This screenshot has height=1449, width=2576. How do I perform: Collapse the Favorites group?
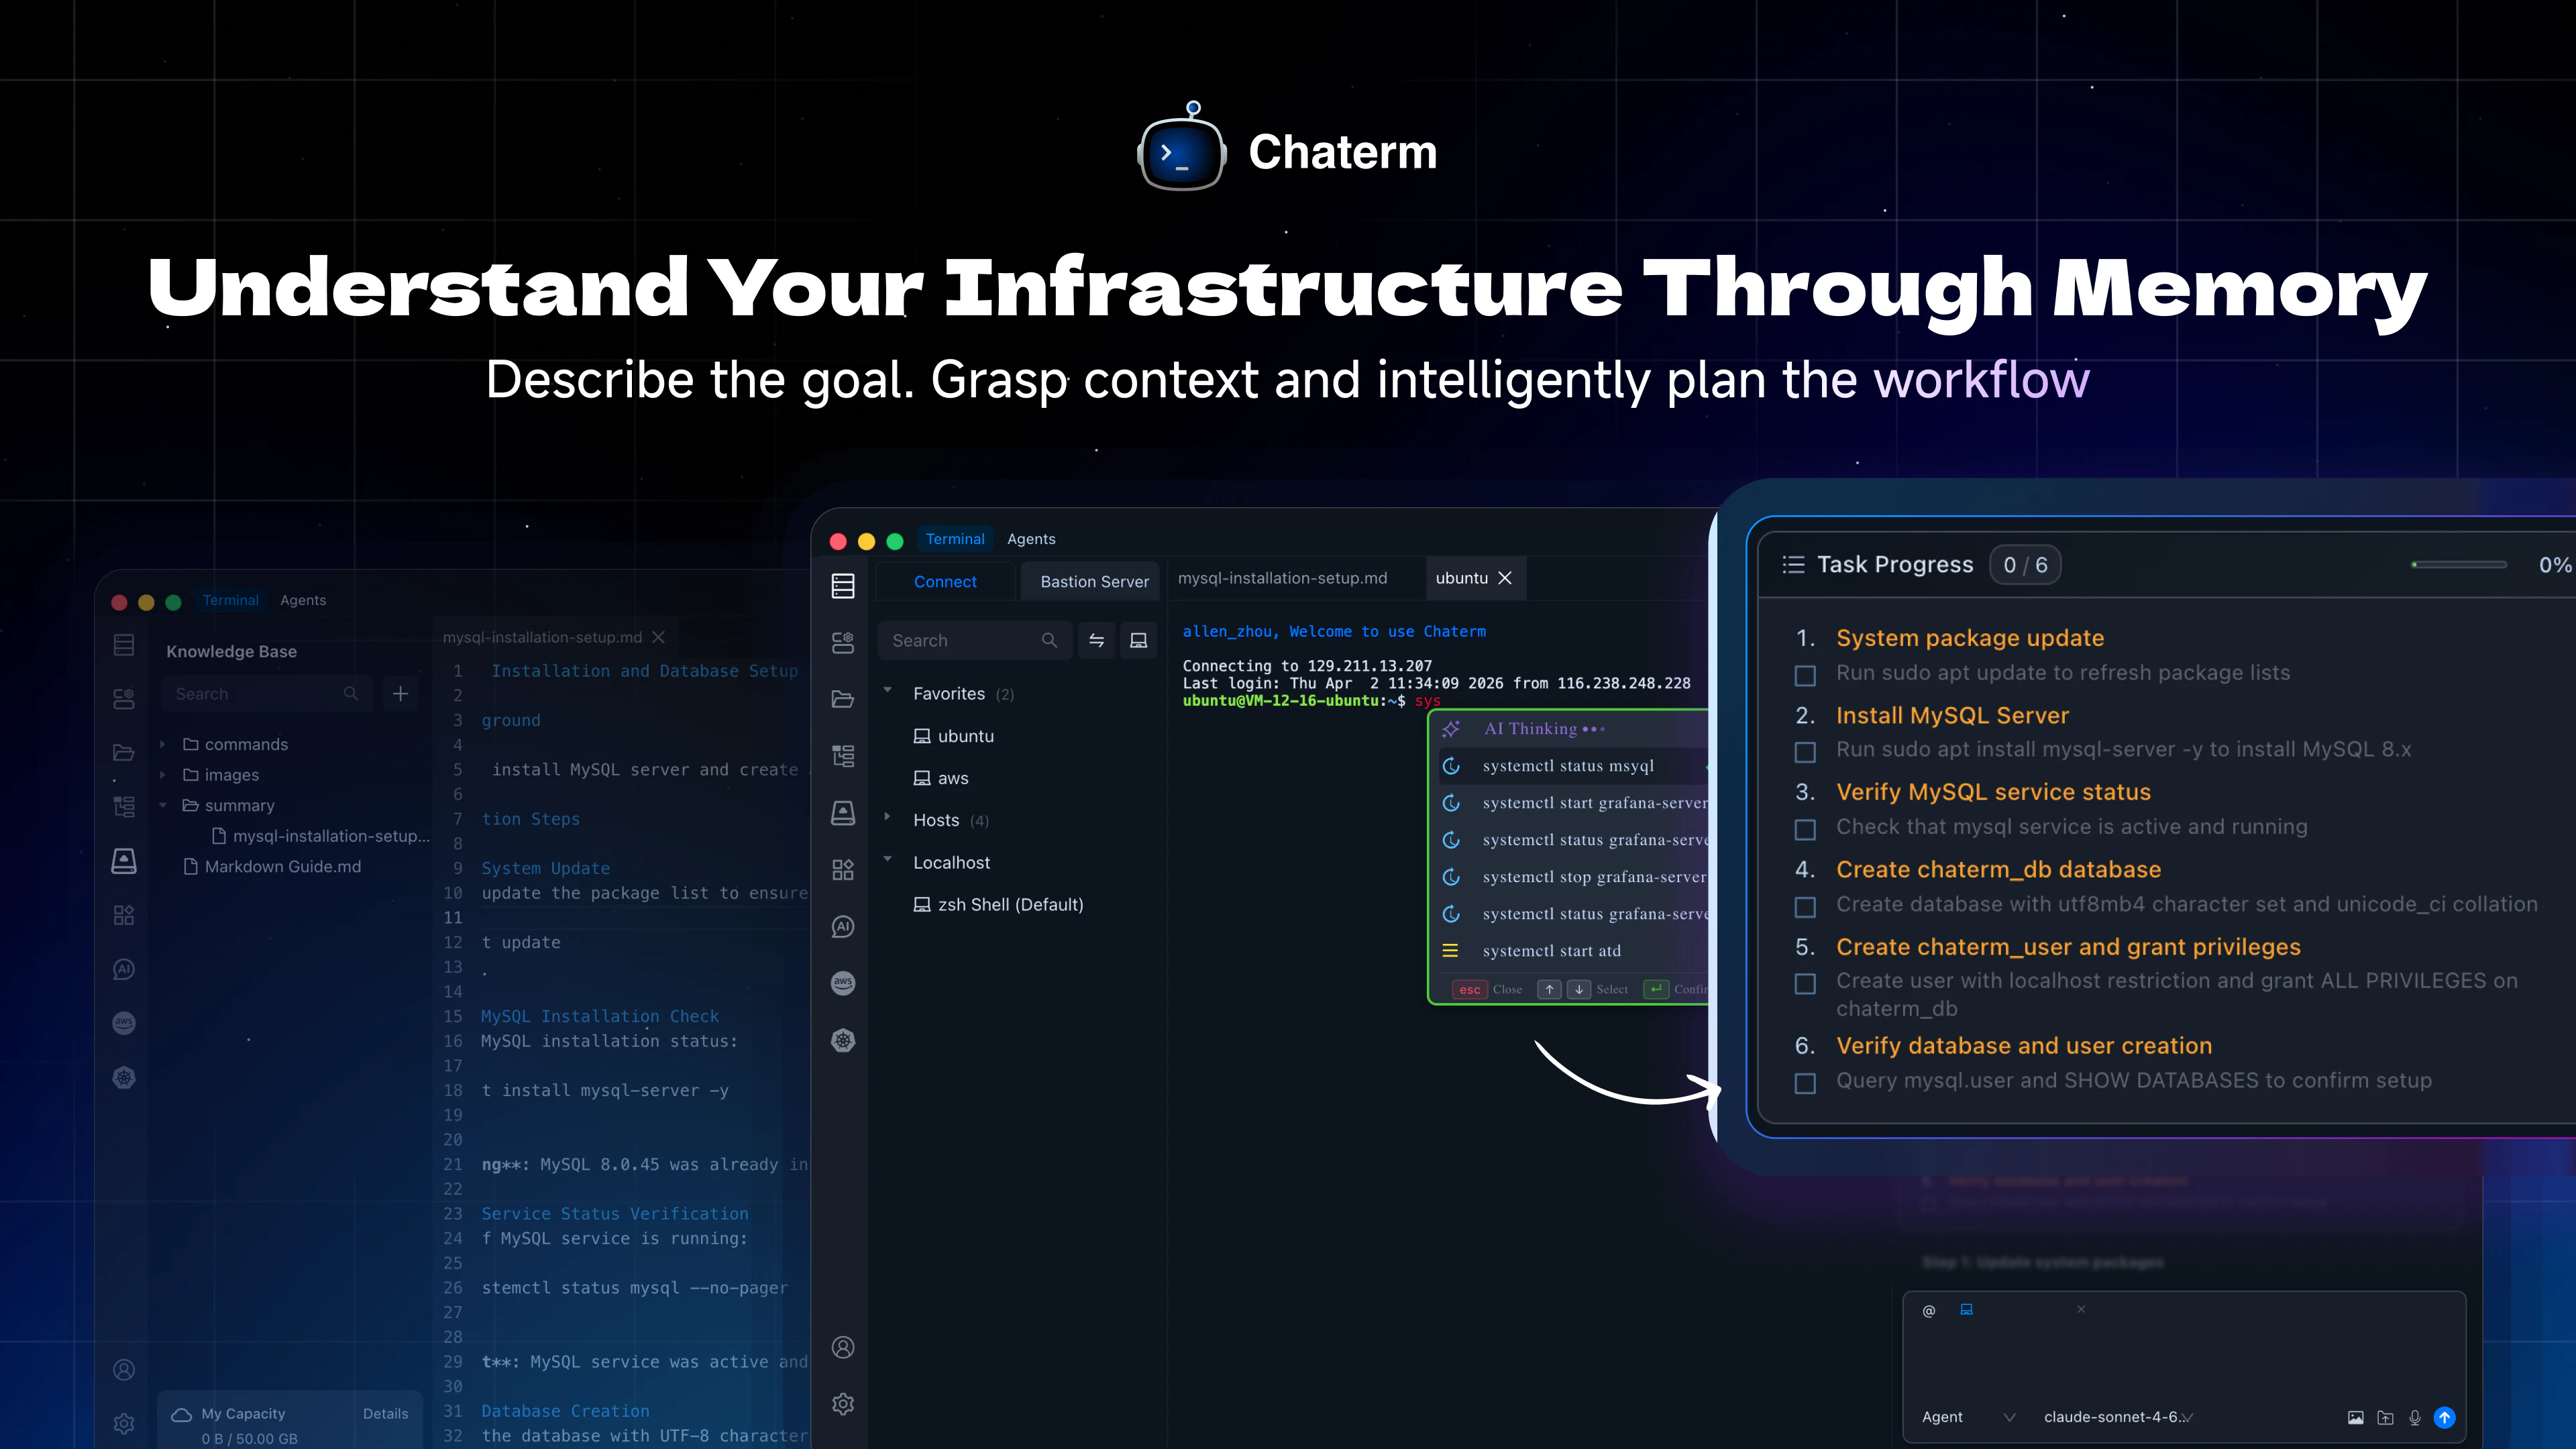point(889,691)
